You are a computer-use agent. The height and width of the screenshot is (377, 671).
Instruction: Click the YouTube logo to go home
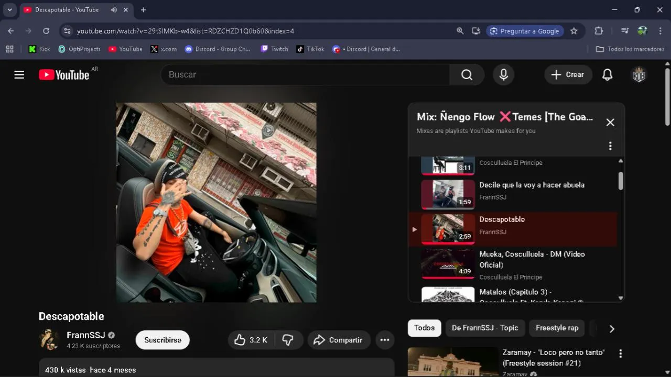[x=64, y=75]
